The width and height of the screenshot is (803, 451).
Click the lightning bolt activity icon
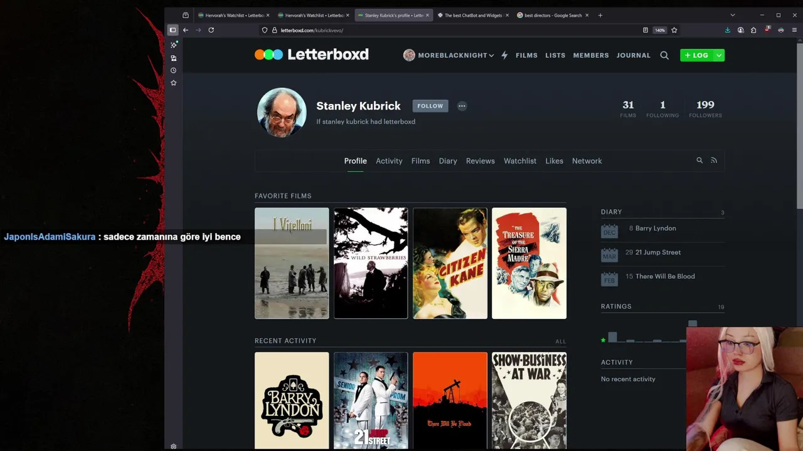point(504,55)
